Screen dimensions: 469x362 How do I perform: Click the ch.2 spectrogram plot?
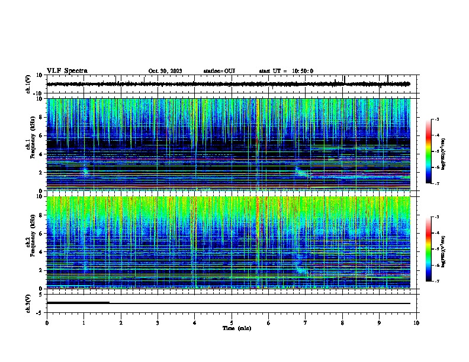click(x=229, y=243)
